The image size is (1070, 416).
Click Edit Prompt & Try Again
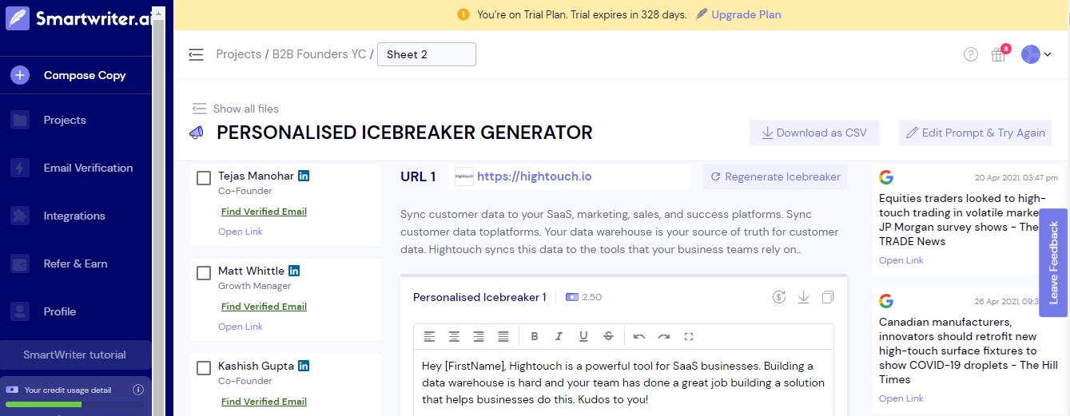pyautogui.click(x=975, y=133)
